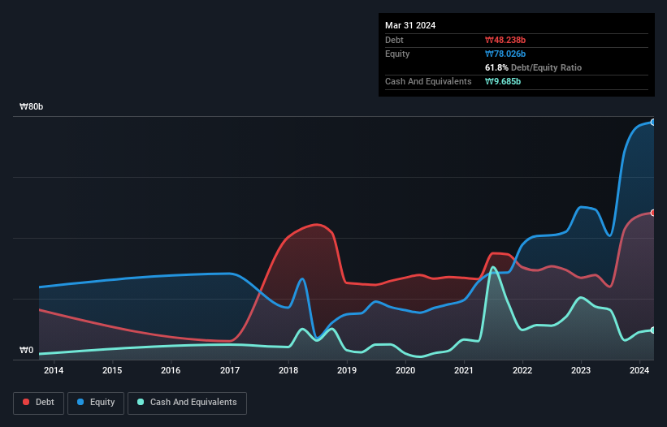Screen dimensions: 667x427
Task: Click the 2020 x-axis label
Action: (405, 370)
